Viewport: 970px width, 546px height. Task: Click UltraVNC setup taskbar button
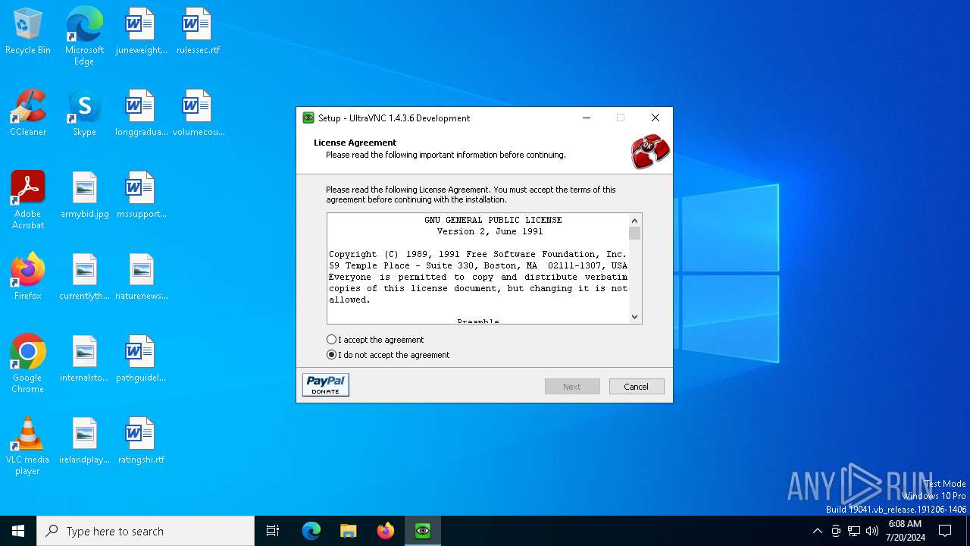click(x=423, y=531)
